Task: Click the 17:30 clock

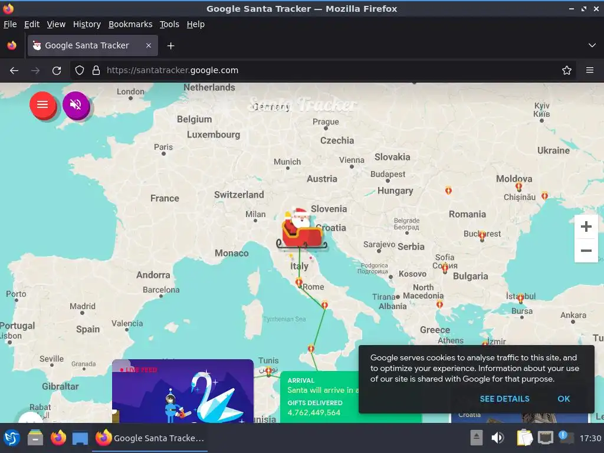Action: (590, 438)
